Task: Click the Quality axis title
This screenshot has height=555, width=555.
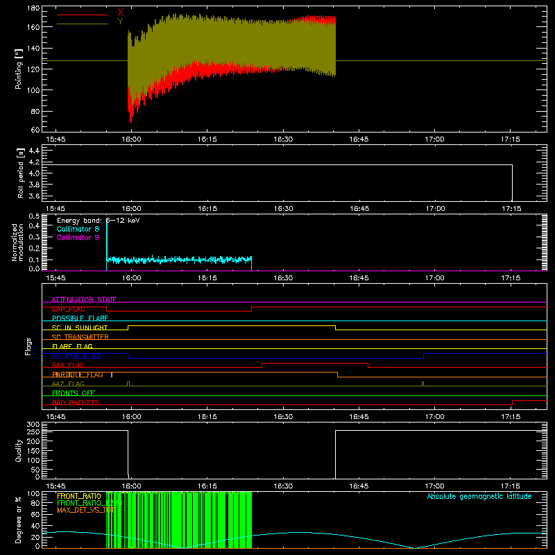Action: pyautogui.click(x=19, y=450)
